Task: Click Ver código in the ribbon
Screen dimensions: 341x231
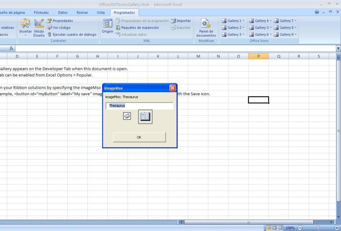Action: pos(59,27)
